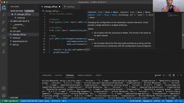Change language mode via Python status item

pyautogui.click(x=169, y=101)
